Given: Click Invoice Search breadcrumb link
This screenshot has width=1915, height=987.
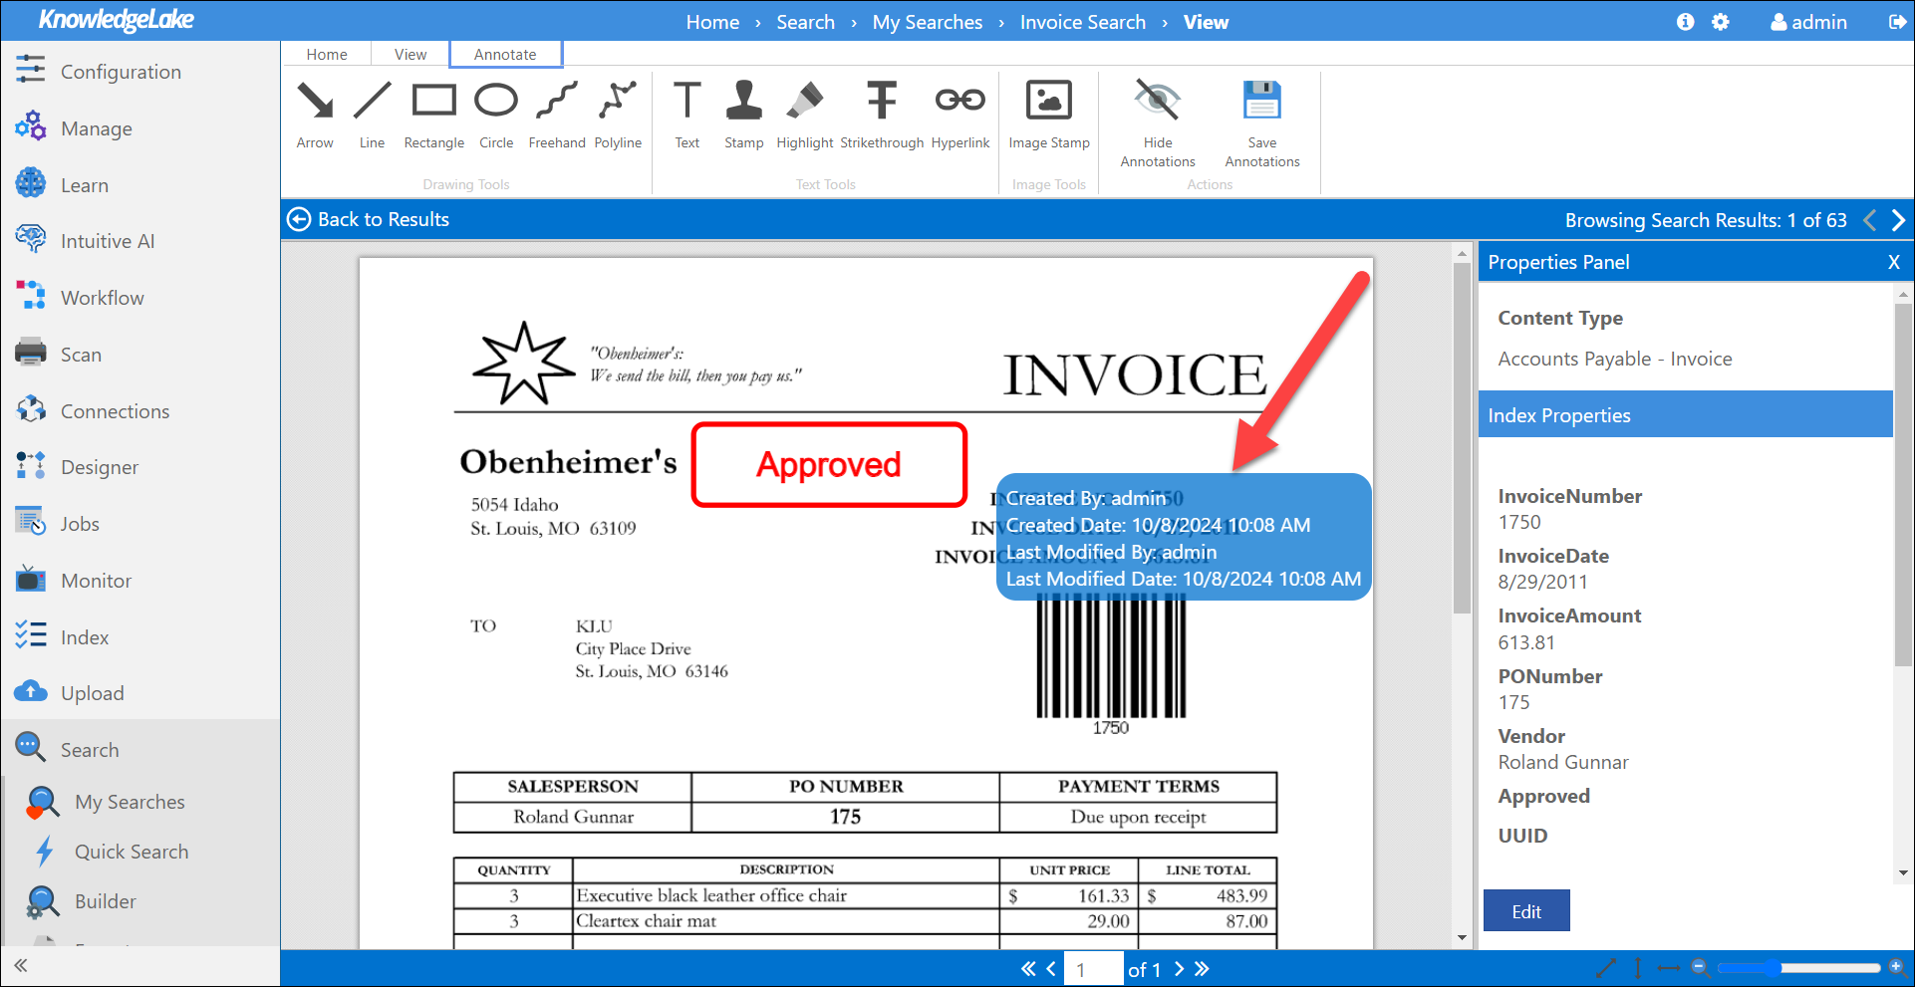Looking at the screenshot, I should [x=1083, y=22].
